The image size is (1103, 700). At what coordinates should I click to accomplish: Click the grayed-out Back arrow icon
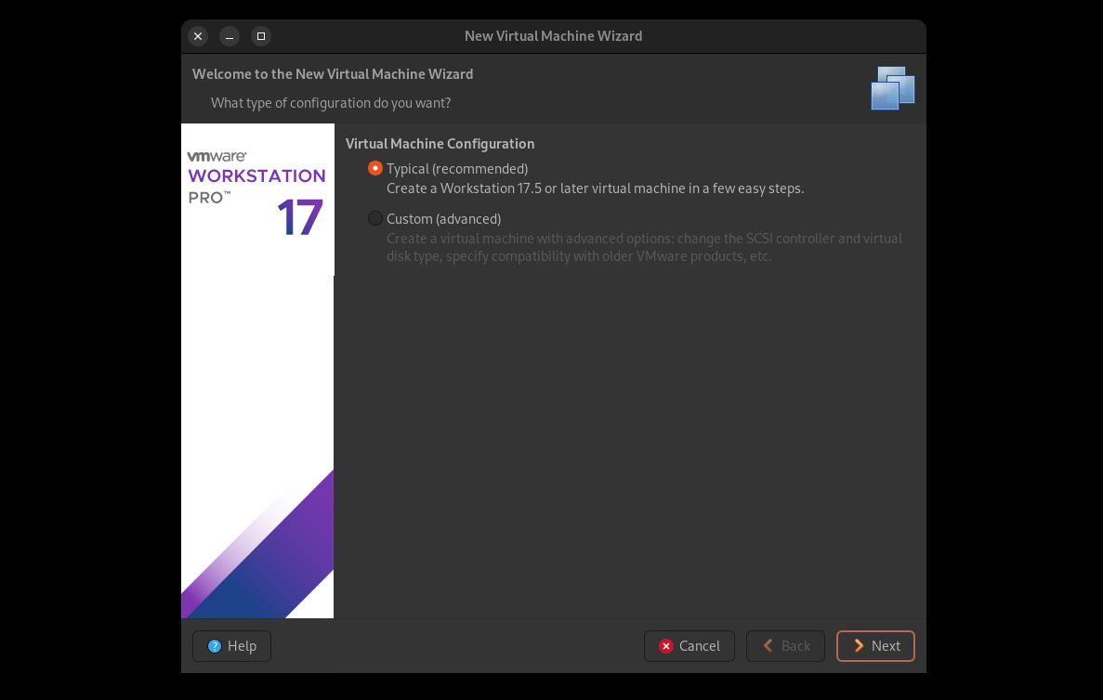768,646
